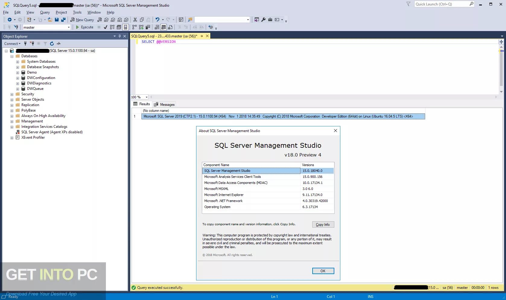Open a new MDX query
The image size is (506, 300).
(x=106, y=20)
